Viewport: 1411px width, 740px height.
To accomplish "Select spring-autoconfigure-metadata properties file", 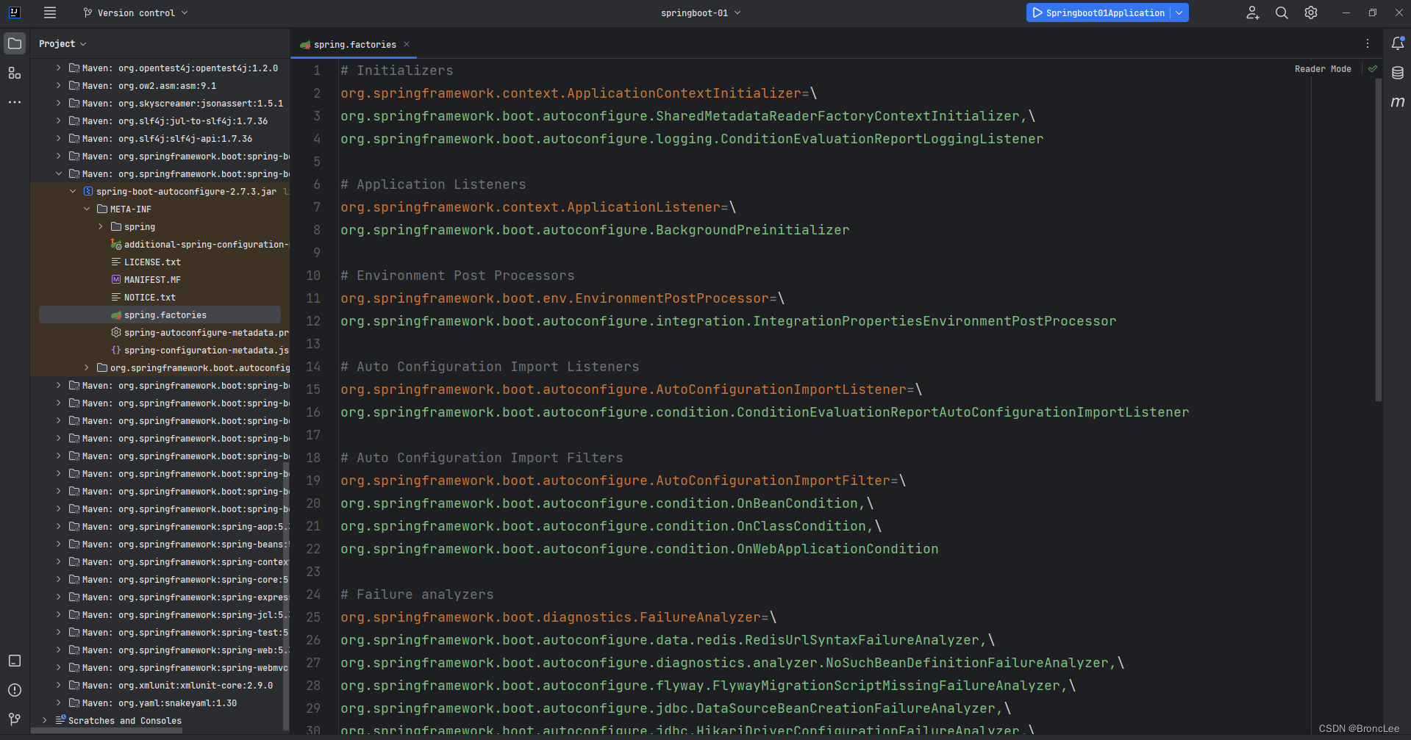I will coord(200,332).
